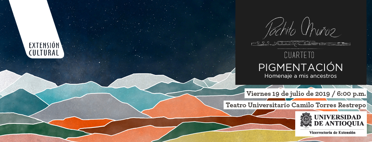Click the Universidad de Antioquia crest emblem
This screenshot has width=372, height=142.
tap(306, 120)
